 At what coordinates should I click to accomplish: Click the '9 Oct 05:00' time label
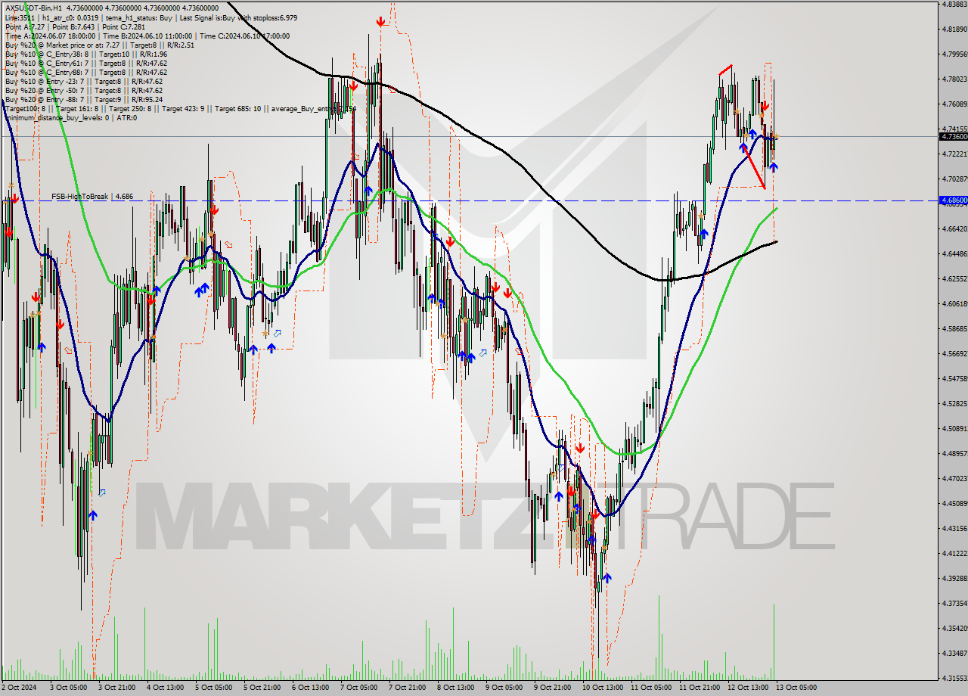(x=504, y=688)
